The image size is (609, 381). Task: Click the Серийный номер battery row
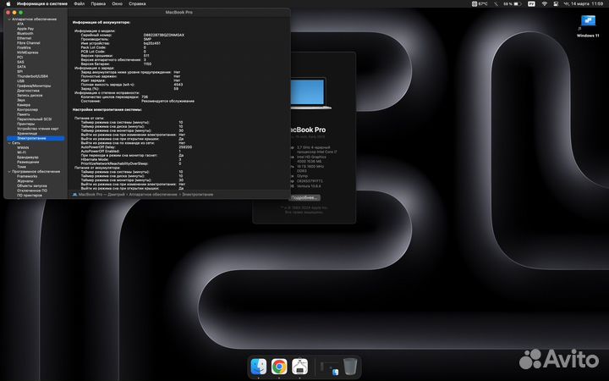pos(133,35)
